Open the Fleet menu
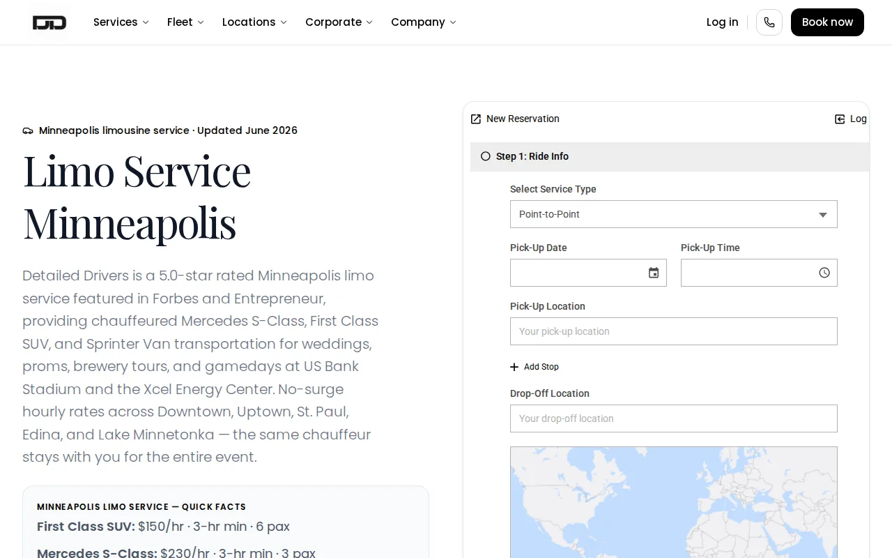 (185, 22)
